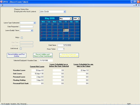Screen dimensions: 140x105
Task: Click Record Addition and Post Another button
Action: click(x=17, y=55)
